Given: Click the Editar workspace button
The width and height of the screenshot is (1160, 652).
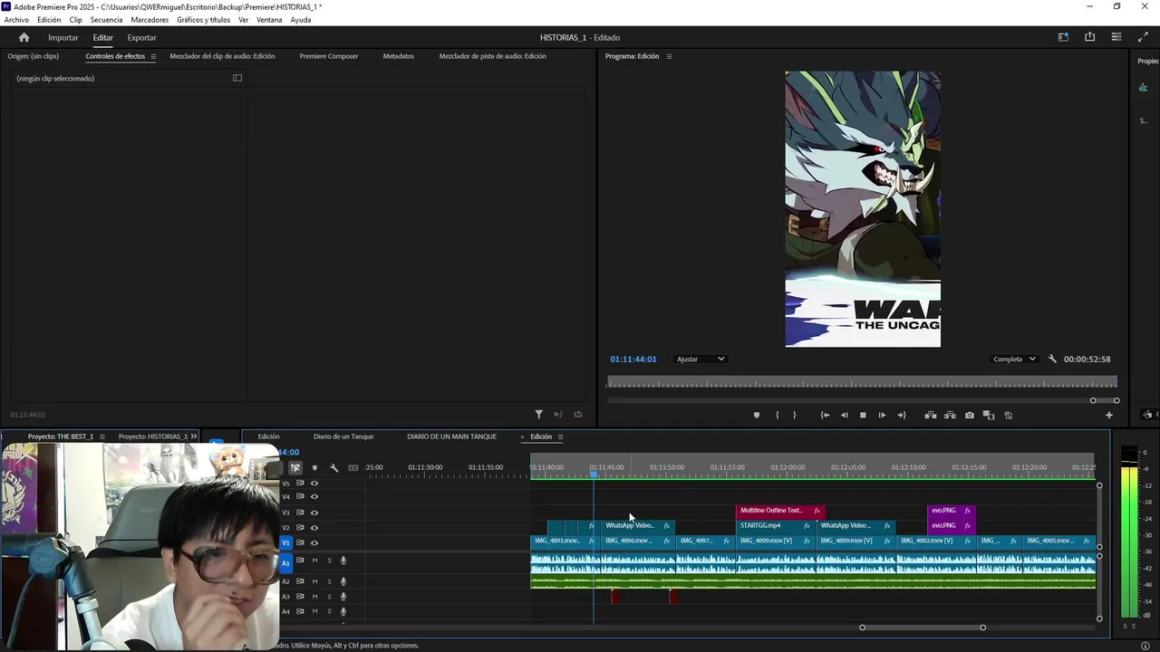Looking at the screenshot, I should tap(102, 37).
